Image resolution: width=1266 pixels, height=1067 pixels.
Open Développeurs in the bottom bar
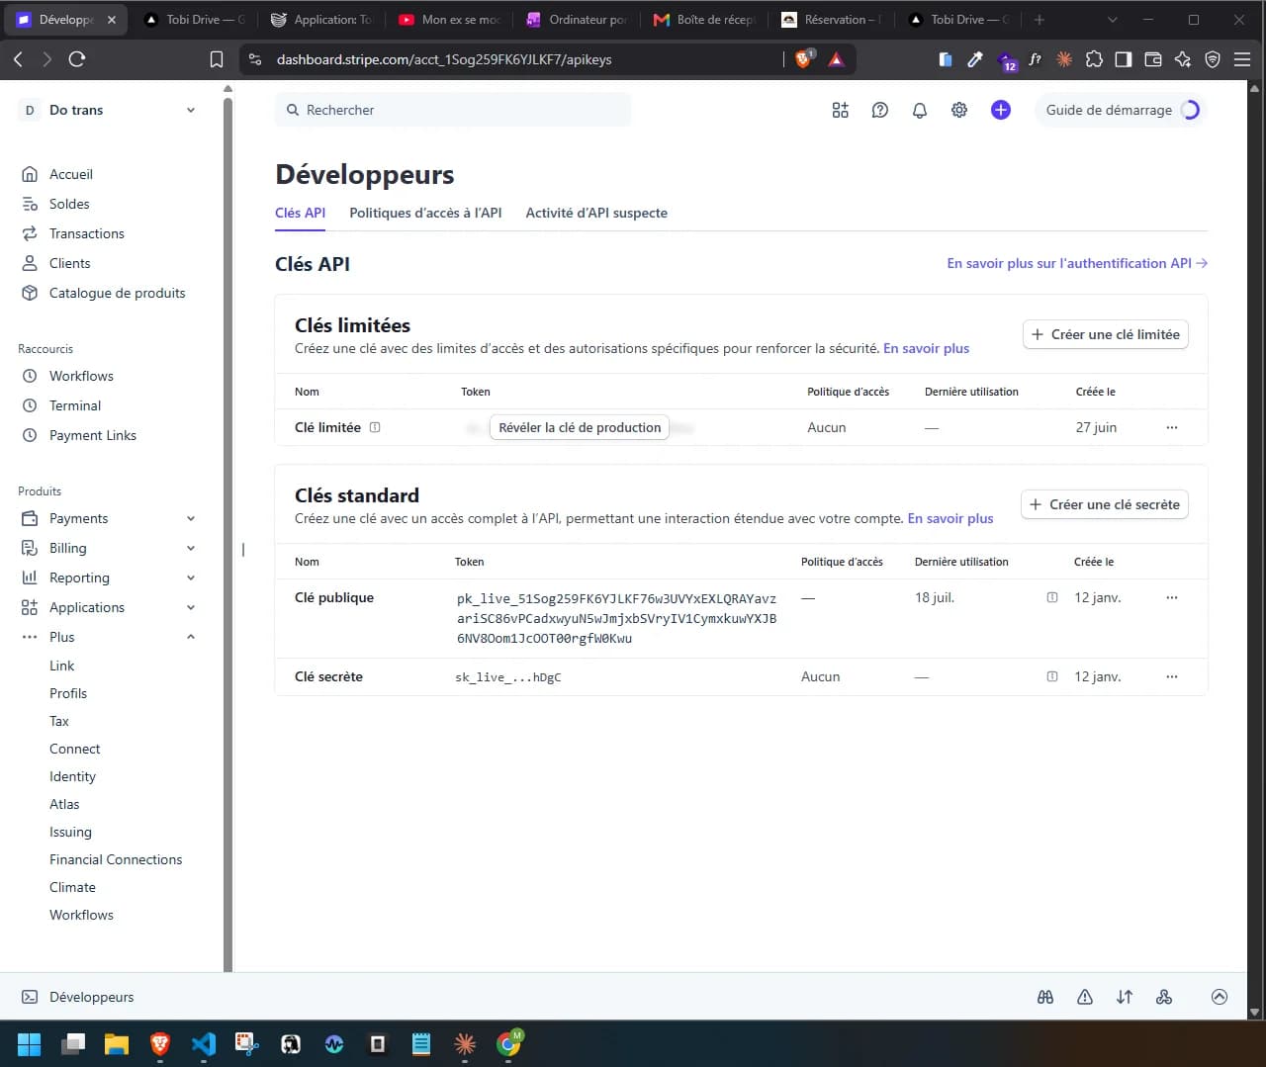point(91,997)
